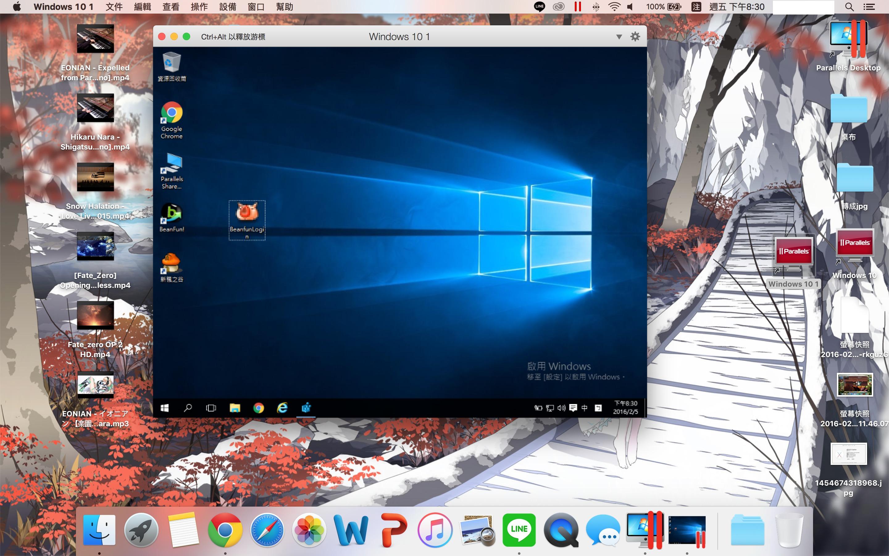Screen dimensions: 889x556
Task: Open the Windows Start menu button
Action: coord(165,408)
